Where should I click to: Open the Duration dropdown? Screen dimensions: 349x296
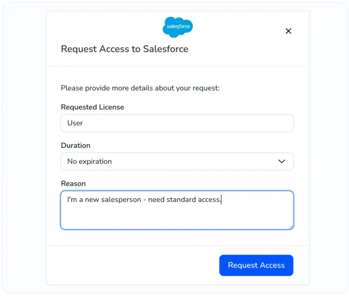click(177, 161)
